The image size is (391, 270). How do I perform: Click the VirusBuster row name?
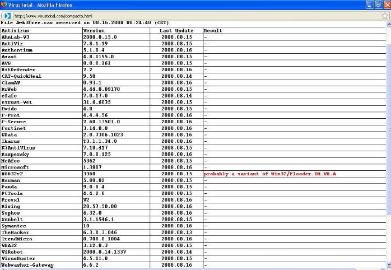click(x=18, y=258)
